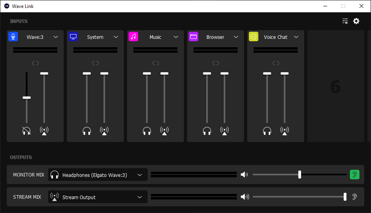Image resolution: width=371 pixels, height=213 pixels.
Task: Toggle the green Monitor Mix ear button
Action: click(x=354, y=175)
